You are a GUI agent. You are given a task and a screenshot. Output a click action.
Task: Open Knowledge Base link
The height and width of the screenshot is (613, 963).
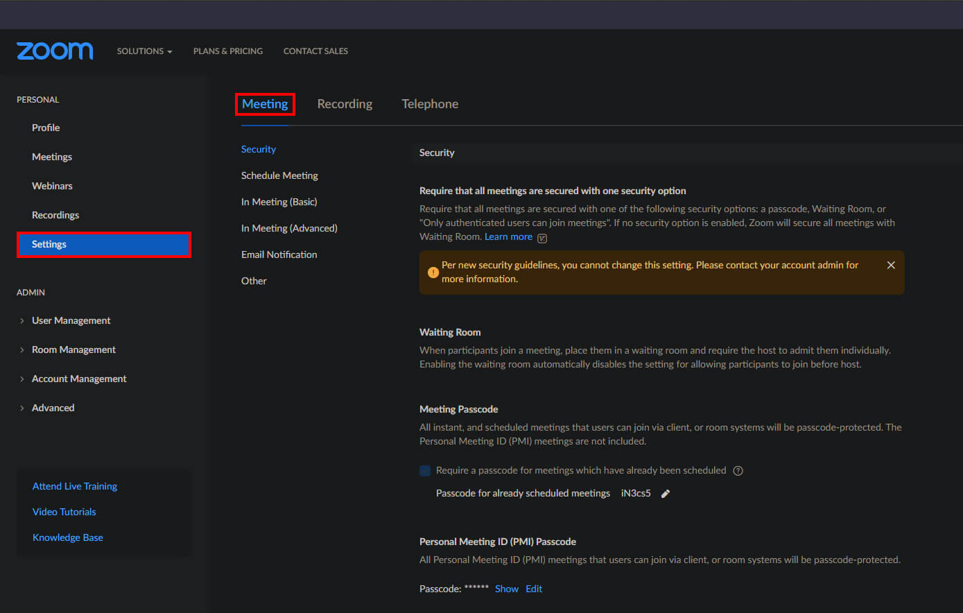(68, 537)
